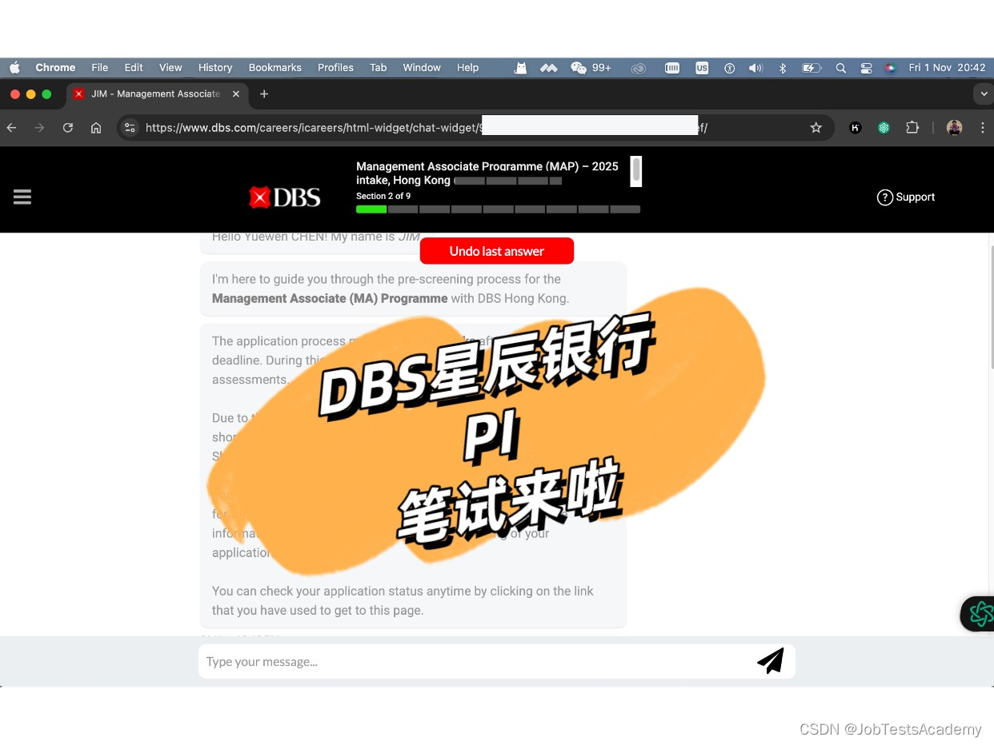Viewport: 994px width, 745px height.
Task: Click the input source US icon
Action: [x=702, y=68]
